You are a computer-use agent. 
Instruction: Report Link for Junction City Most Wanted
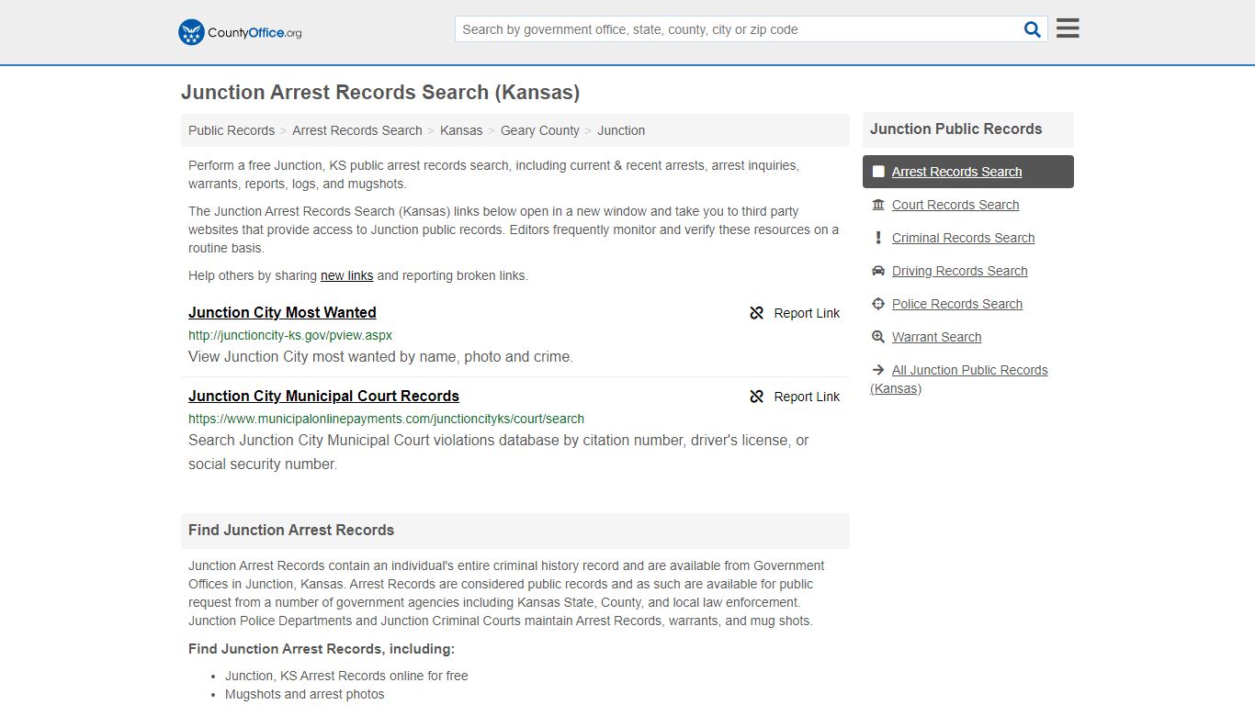[807, 313]
